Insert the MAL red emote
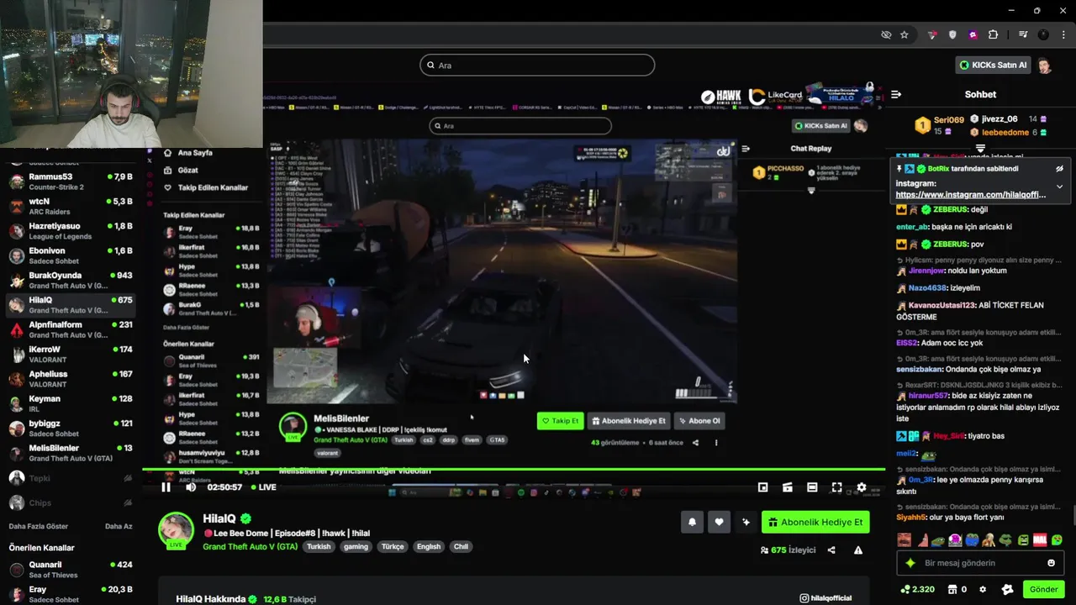The height and width of the screenshot is (605, 1076). click(1040, 540)
